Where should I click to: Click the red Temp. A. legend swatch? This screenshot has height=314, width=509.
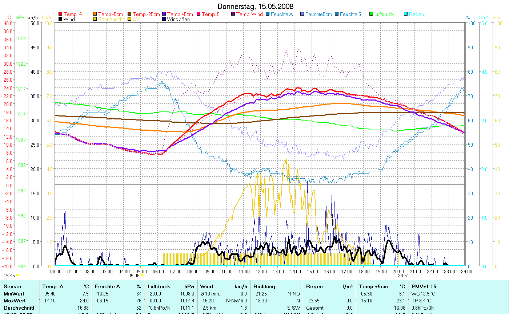click(x=60, y=15)
